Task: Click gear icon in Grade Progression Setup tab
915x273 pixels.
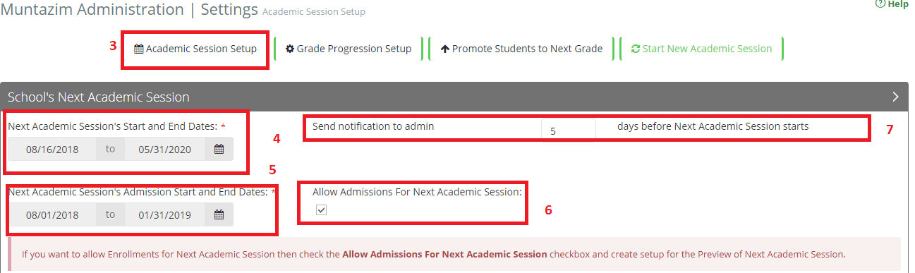Action: click(x=289, y=49)
